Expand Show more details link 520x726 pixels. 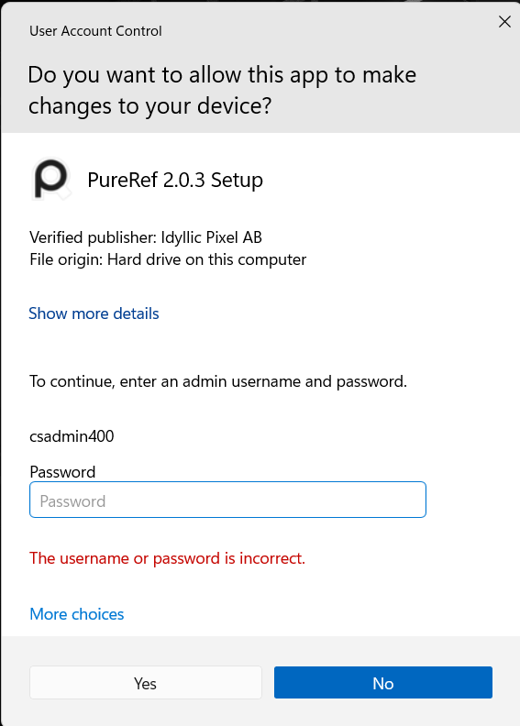pyautogui.click(x=94, y=313)
